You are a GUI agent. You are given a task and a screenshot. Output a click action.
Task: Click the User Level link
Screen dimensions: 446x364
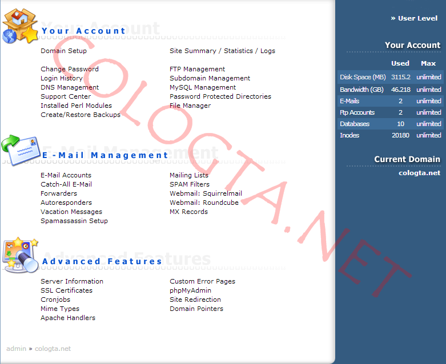pyautogui.click(x=417, y=18)
